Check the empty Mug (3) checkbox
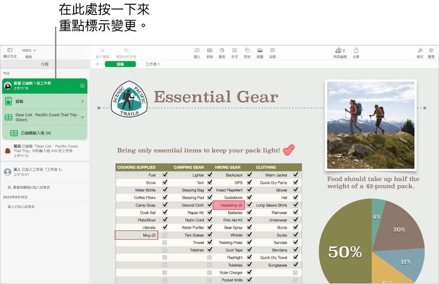The image size is (439, 284). coord(165,235)
